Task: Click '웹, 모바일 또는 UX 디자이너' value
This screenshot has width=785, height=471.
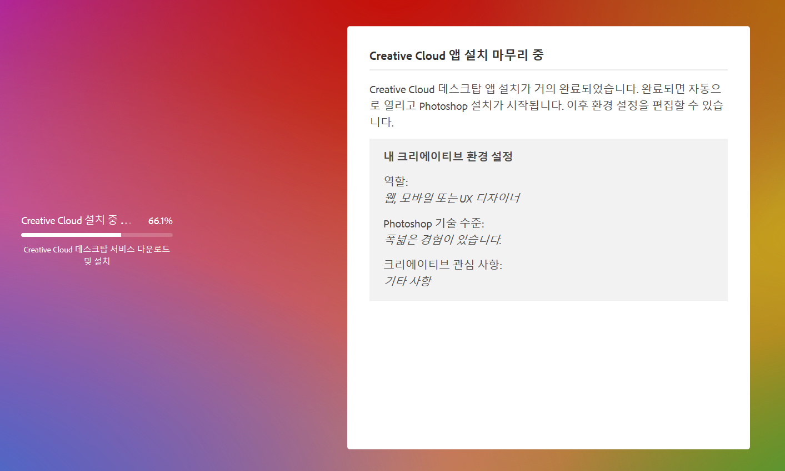Action: coord(452,198)
